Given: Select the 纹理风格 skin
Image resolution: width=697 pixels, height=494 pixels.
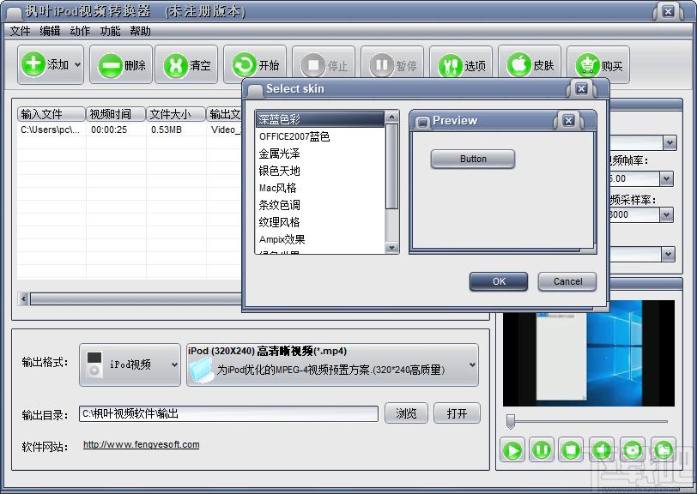Looking at the screenshot, I should [320, 222].
